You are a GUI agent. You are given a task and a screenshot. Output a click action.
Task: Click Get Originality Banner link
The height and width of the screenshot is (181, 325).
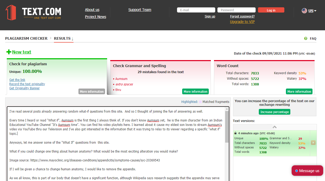(24, 88)
